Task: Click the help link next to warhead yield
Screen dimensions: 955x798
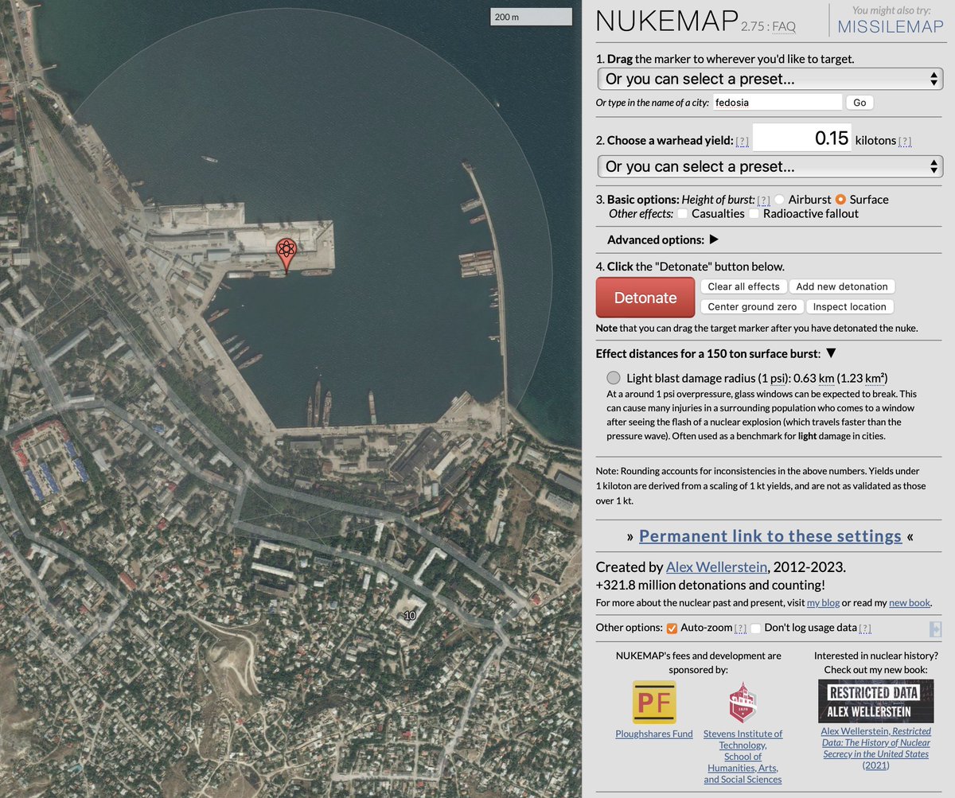Action: point(742,142)
